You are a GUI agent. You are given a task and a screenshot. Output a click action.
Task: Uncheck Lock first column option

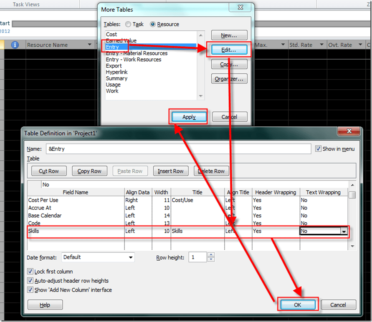tap(30, 272)
